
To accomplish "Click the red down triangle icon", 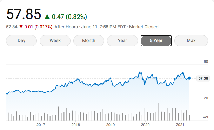I will tap(21, 26).
